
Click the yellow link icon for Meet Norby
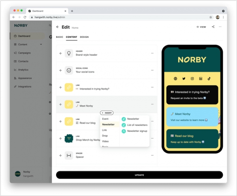pos(69,105)
